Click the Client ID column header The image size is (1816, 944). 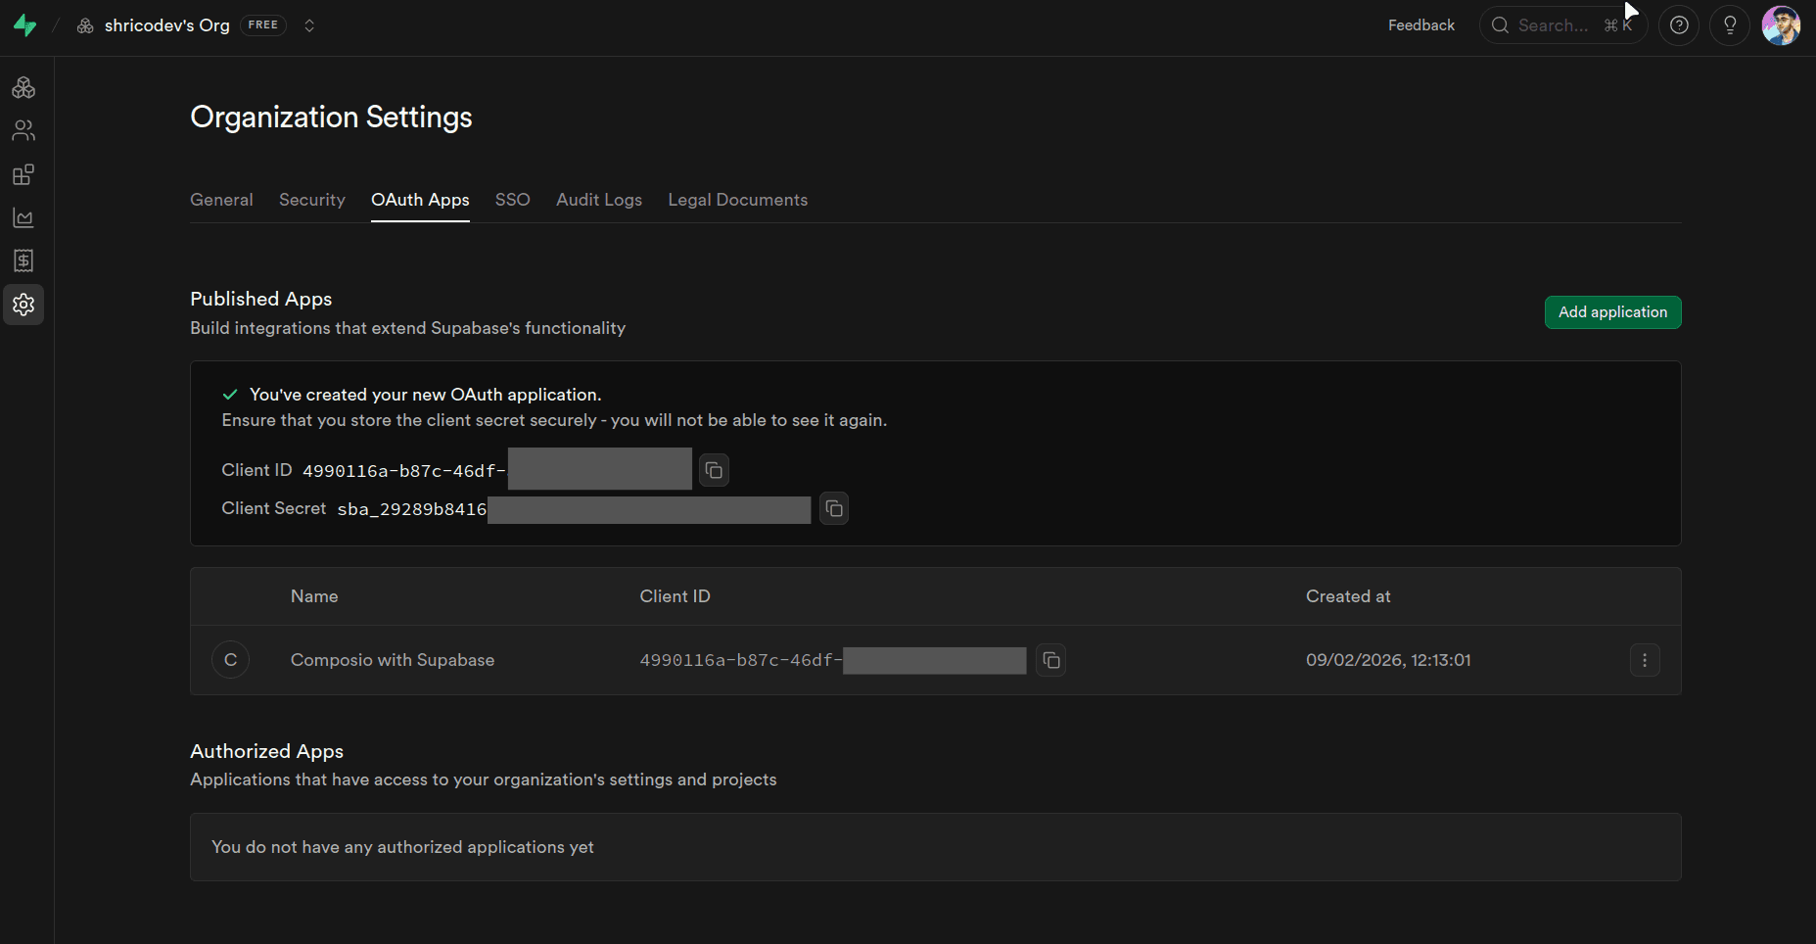[675, 596]
